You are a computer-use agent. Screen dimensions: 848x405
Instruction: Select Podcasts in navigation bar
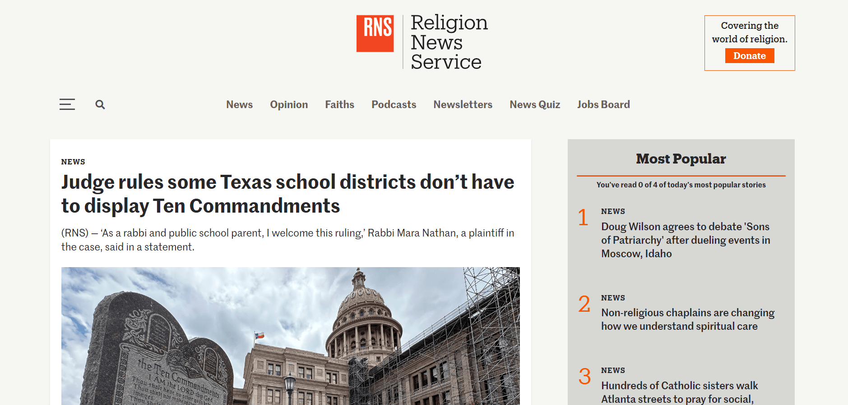pos(394,105)
